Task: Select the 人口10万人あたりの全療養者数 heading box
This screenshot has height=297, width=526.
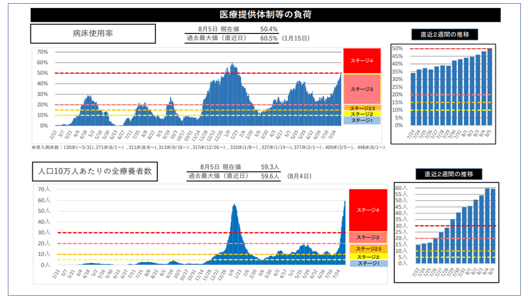Action: click(95, 171)
